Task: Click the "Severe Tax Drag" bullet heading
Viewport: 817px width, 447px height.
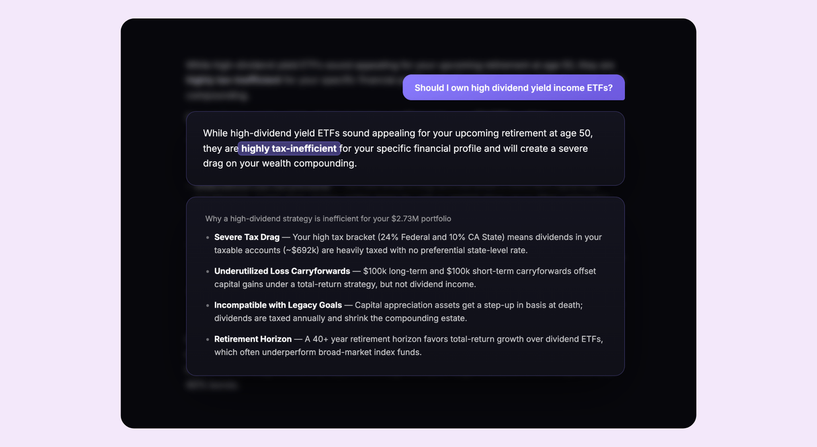Action: coord(247,237)
